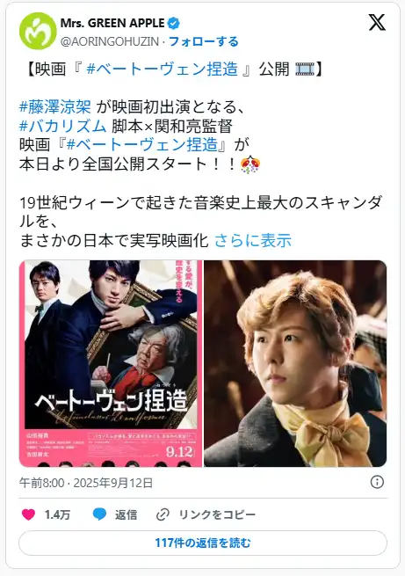
Task: Open the photo with yellow bow
Action: [295, 364]
